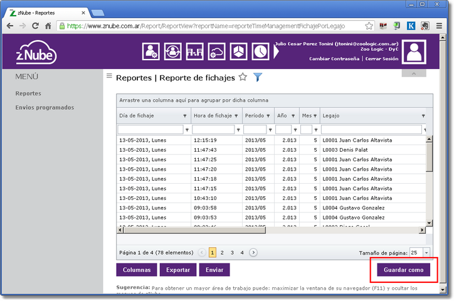Go to page 2 in pagination
454x301 pixels.
223,253
